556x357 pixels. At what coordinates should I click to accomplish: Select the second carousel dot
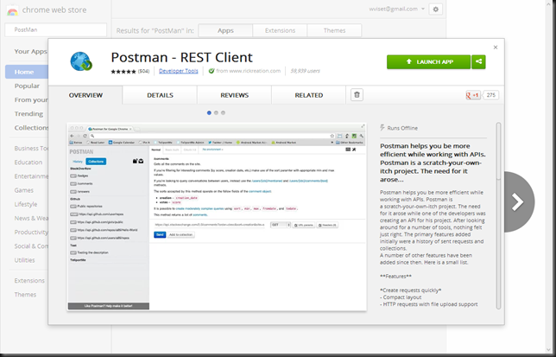pos(216,113)
